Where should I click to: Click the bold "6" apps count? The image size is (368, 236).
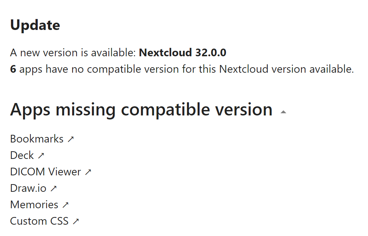[x=13, y=69]
